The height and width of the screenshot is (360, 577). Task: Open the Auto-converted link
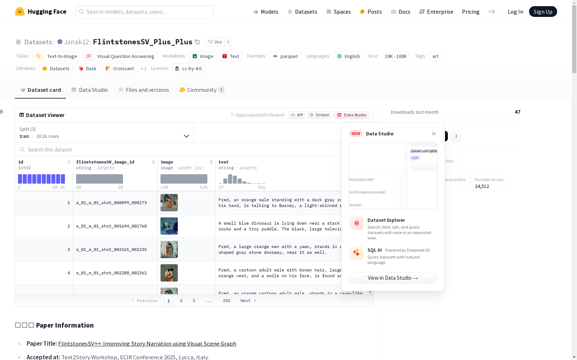coord(251,115)
